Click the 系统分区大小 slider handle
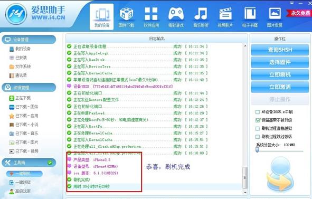 [257, 150]
